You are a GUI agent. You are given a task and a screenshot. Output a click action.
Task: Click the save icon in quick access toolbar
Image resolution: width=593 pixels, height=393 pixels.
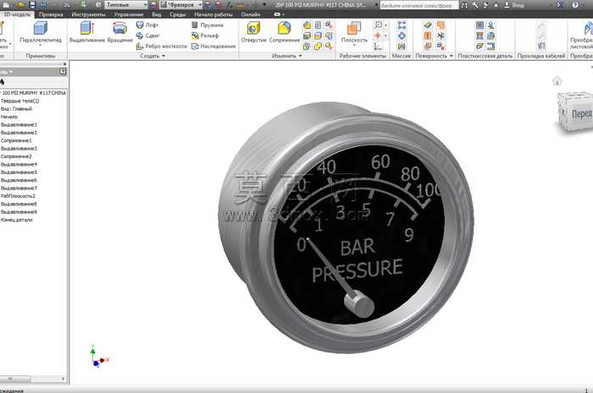click(32, 4)
